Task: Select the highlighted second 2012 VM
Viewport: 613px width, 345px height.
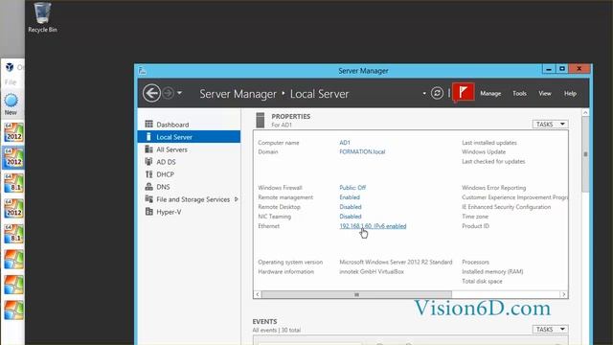Action: (x=13, y=158)
